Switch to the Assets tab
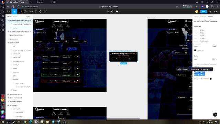Viewport: 220px width, 124px height. (x=15, y=17)
